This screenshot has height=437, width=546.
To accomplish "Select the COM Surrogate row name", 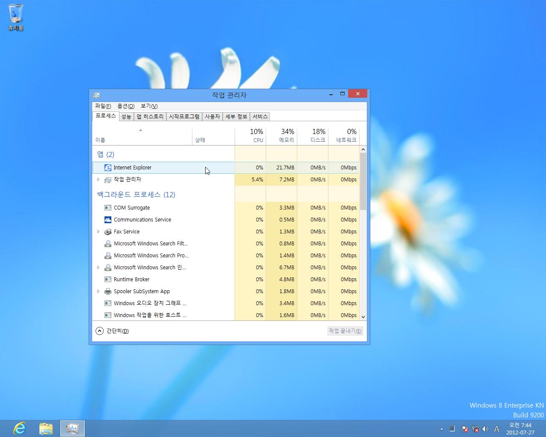I will (x=132, y=208).
